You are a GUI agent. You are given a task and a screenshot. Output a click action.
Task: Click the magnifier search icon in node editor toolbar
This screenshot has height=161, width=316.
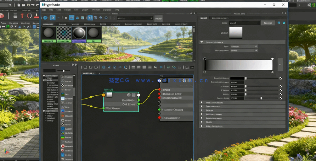(x=155, y=67)
